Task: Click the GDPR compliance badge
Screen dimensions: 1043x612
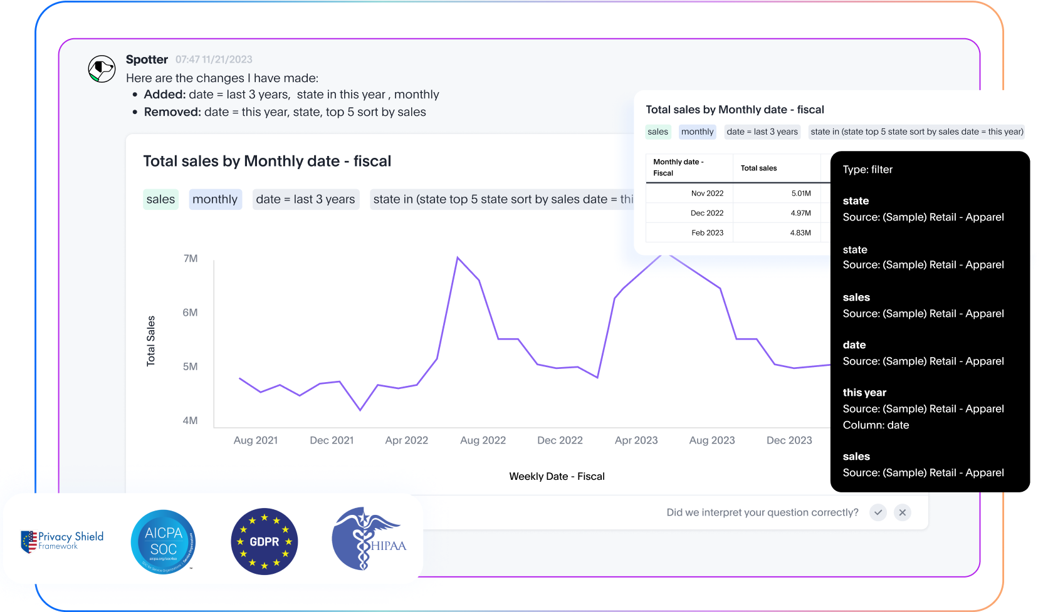Action: point(265,541)
